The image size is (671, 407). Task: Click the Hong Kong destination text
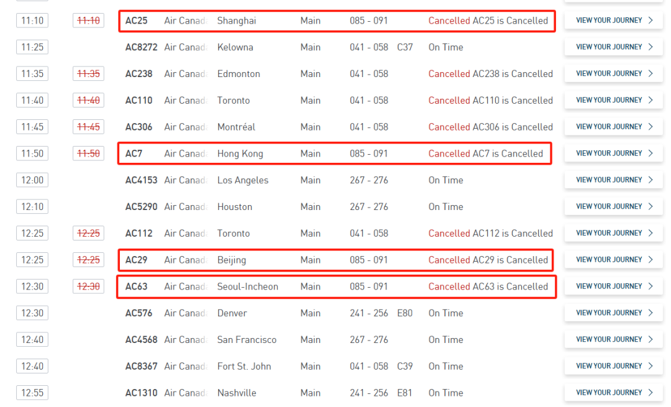pyautogui.click(x=240, y=153)
